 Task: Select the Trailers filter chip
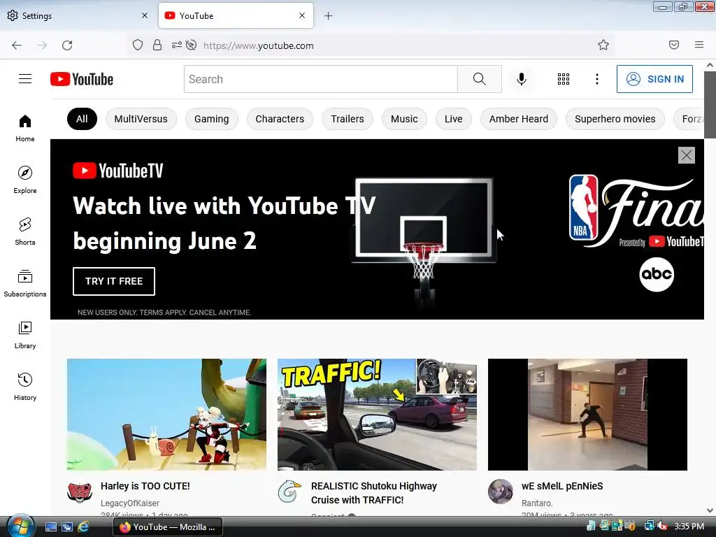pyautogui.click(x=348, y=119)
